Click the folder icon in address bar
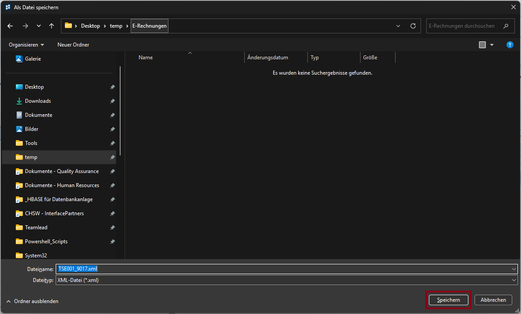 68,25
